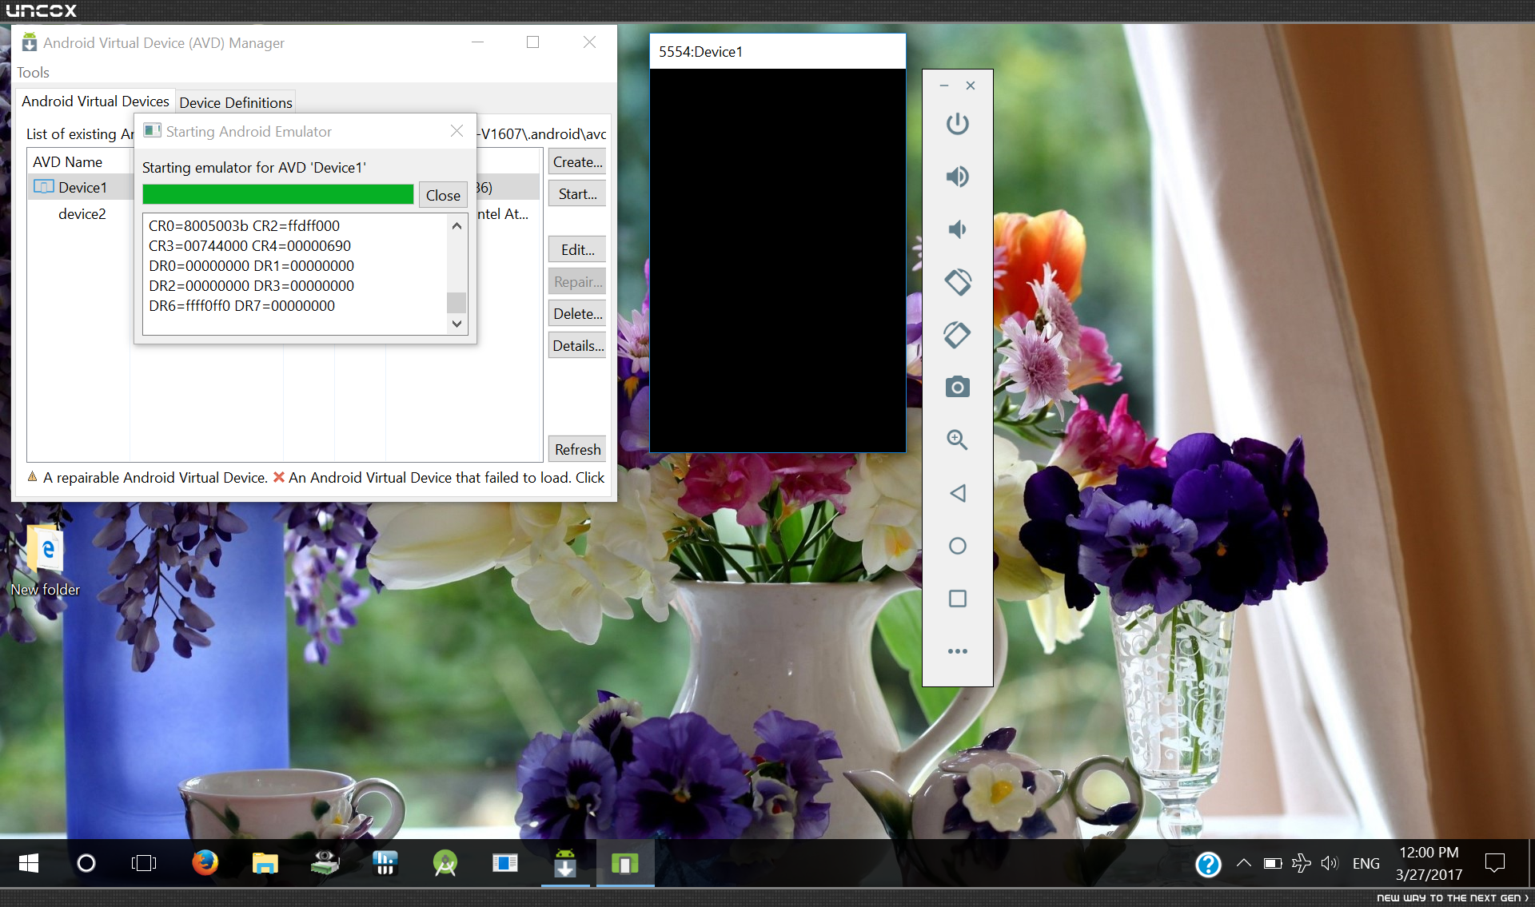
Task: Open the taskbar app with blue bars icon
Action: (x=385, y=863)
